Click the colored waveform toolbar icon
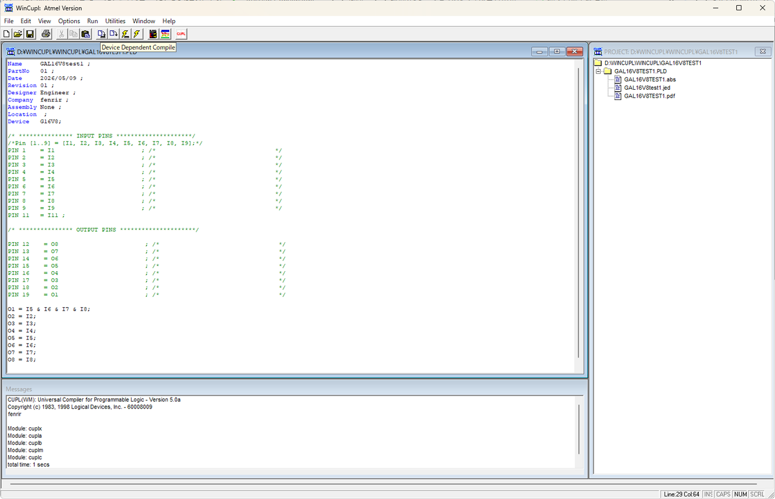The width and height of the screenshot is (775, 499). (x=165, y=34)
